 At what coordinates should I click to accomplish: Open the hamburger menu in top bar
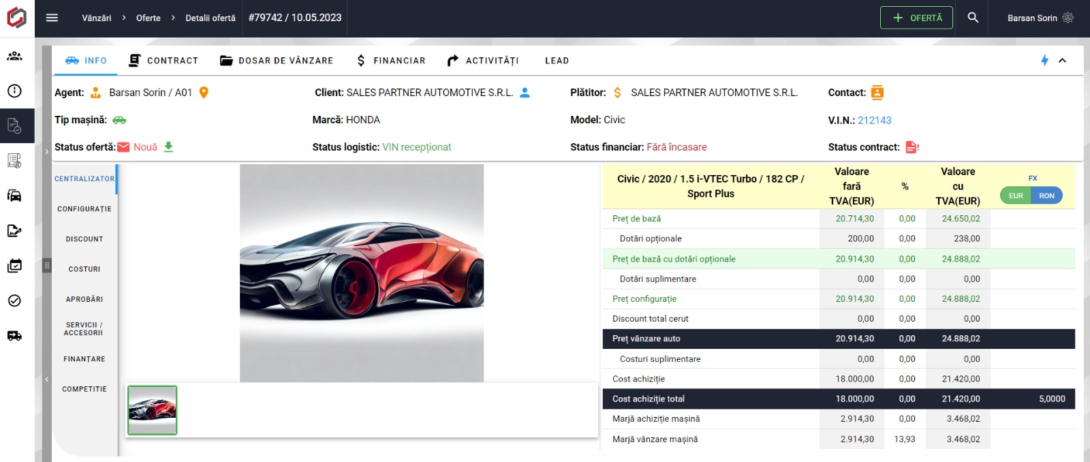[52, 18]
